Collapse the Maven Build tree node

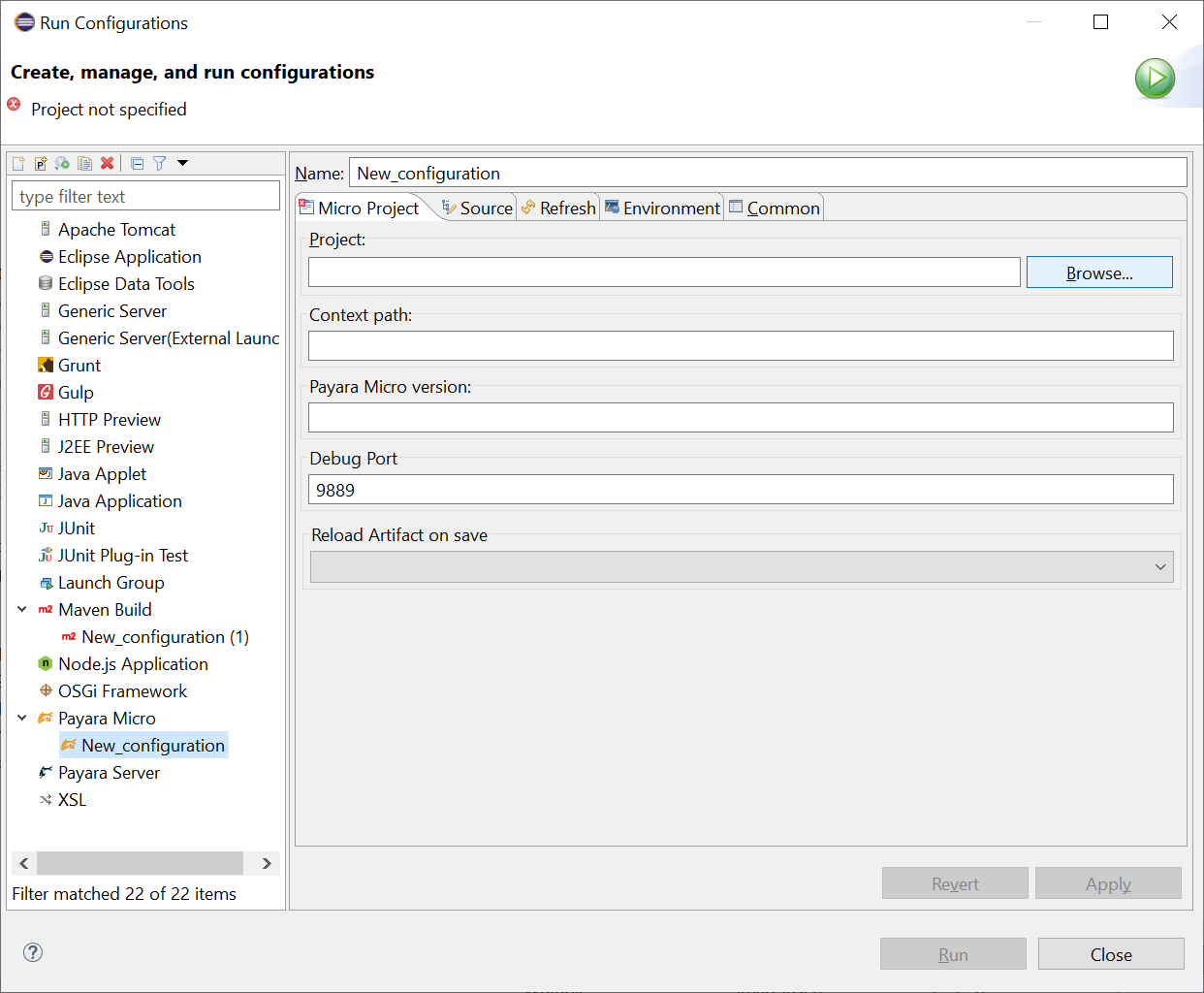coord(22,610)
